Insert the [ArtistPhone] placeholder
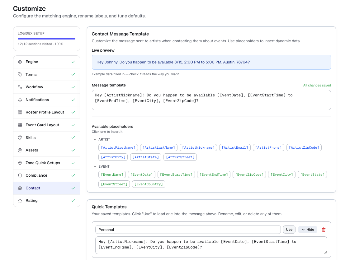Screen dimensions: 364x260 268,148
